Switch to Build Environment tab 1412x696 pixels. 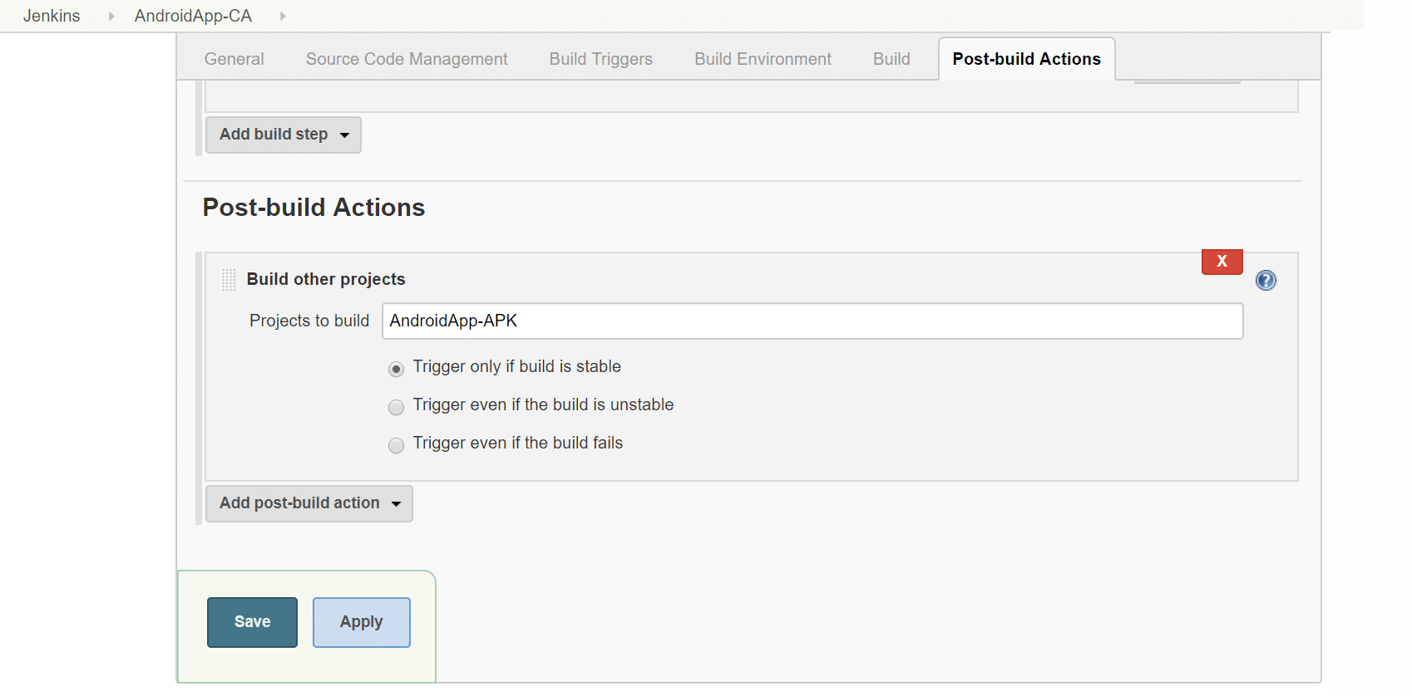(x=763, y=59)
